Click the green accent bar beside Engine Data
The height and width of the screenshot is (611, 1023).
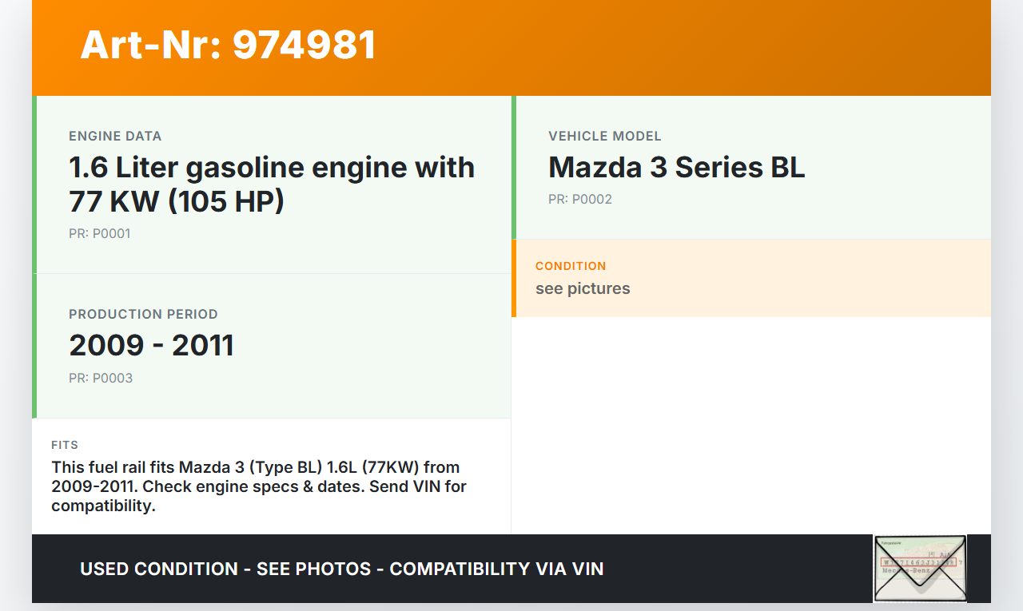[34, 184]
